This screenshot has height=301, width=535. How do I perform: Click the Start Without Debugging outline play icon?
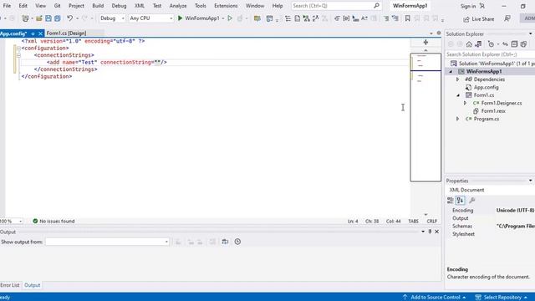pos(230,18)
